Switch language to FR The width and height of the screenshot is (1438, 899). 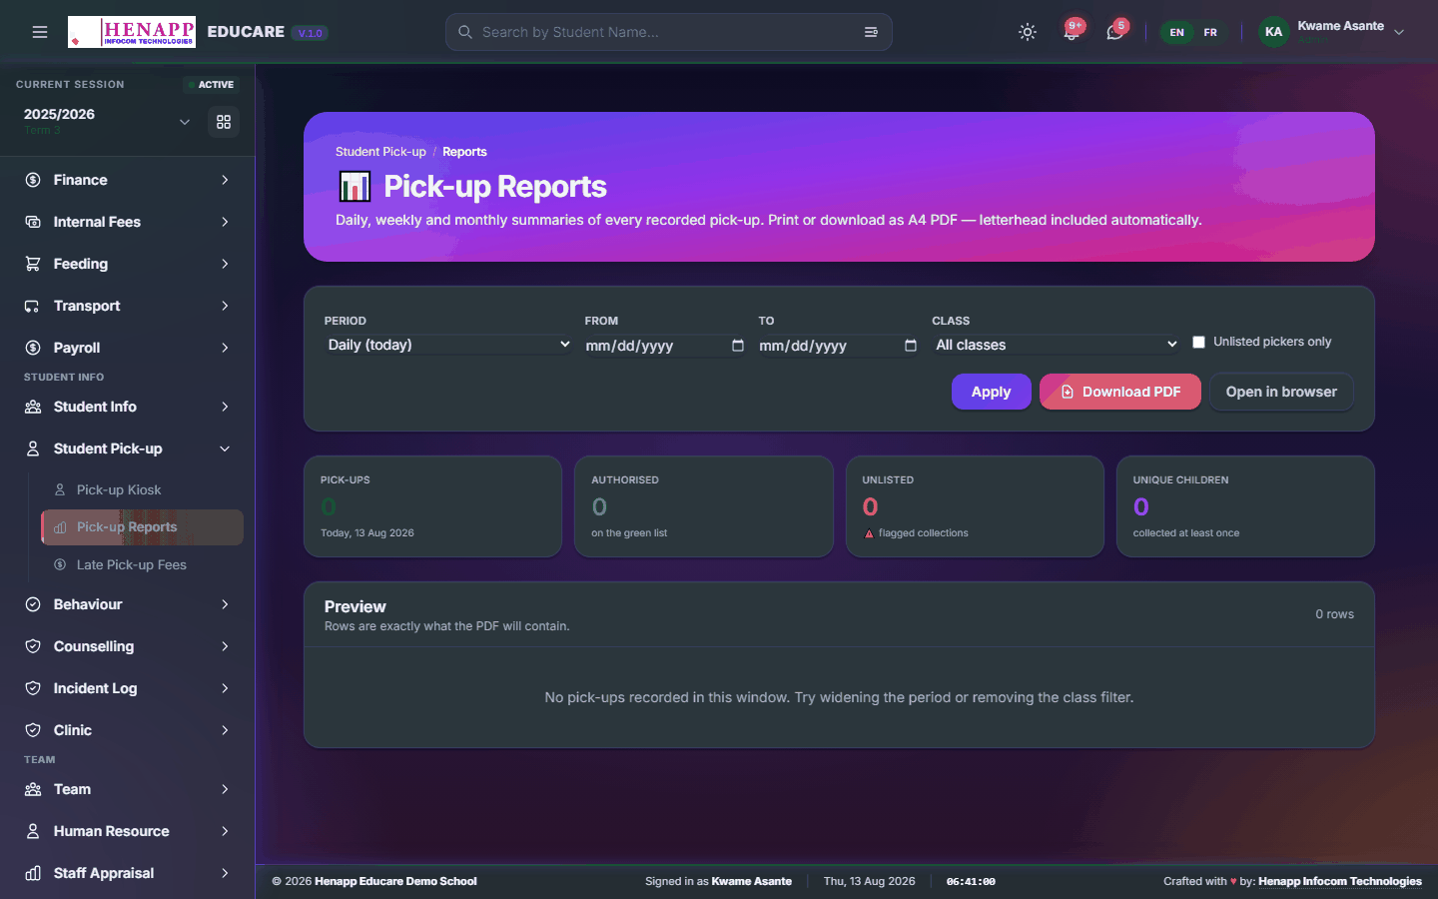(x=1210, y=32)
